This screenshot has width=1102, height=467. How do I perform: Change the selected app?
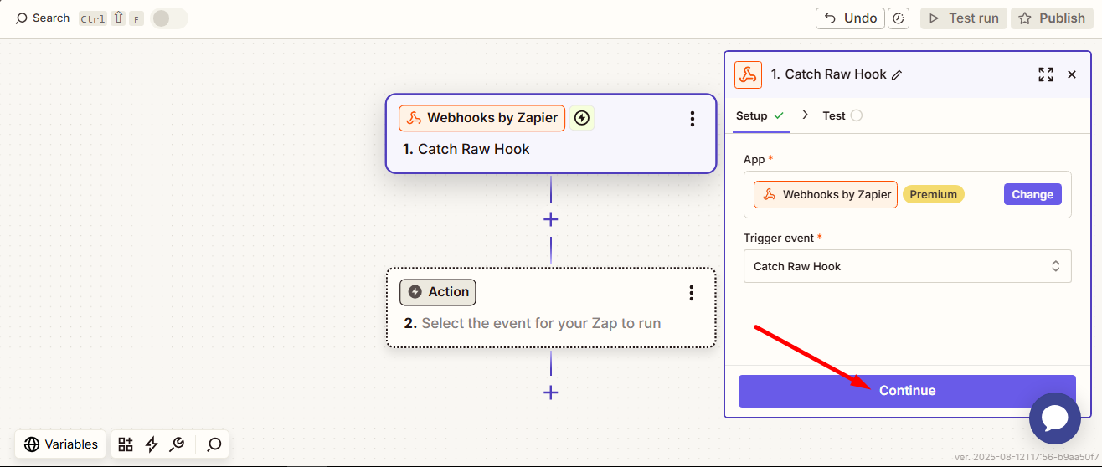pyautogui.click(x=1032, y=194)
